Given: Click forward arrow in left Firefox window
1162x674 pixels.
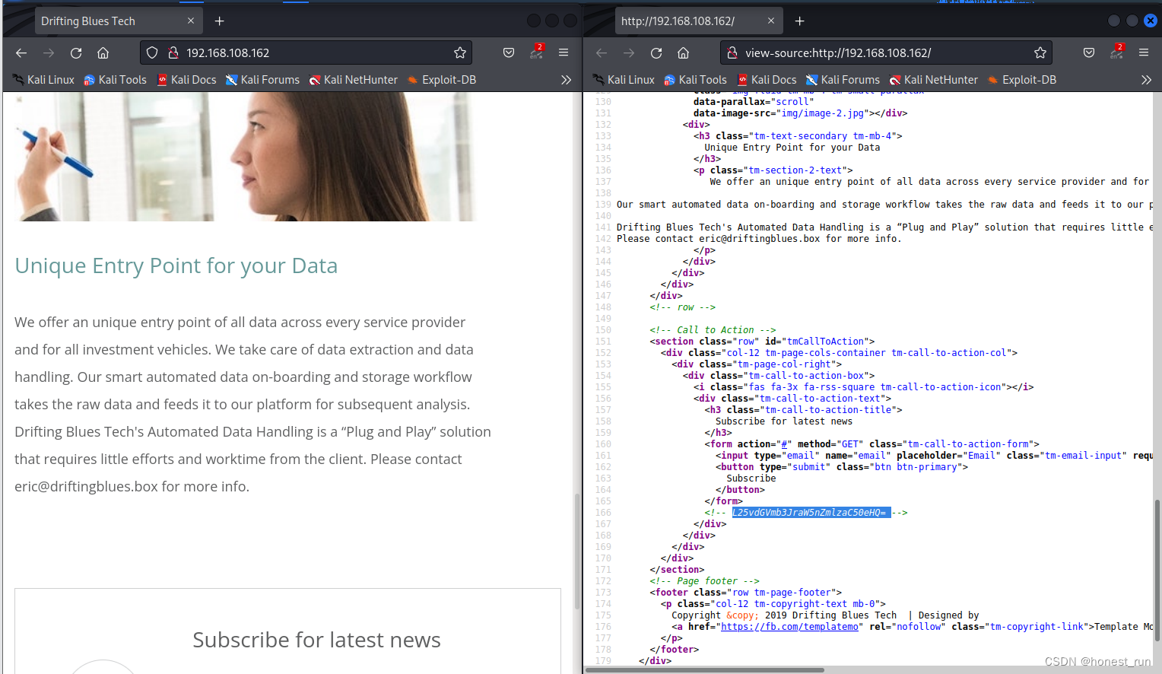Looking at the screenshot, I should pyautogui.click(x=49, y=52).
